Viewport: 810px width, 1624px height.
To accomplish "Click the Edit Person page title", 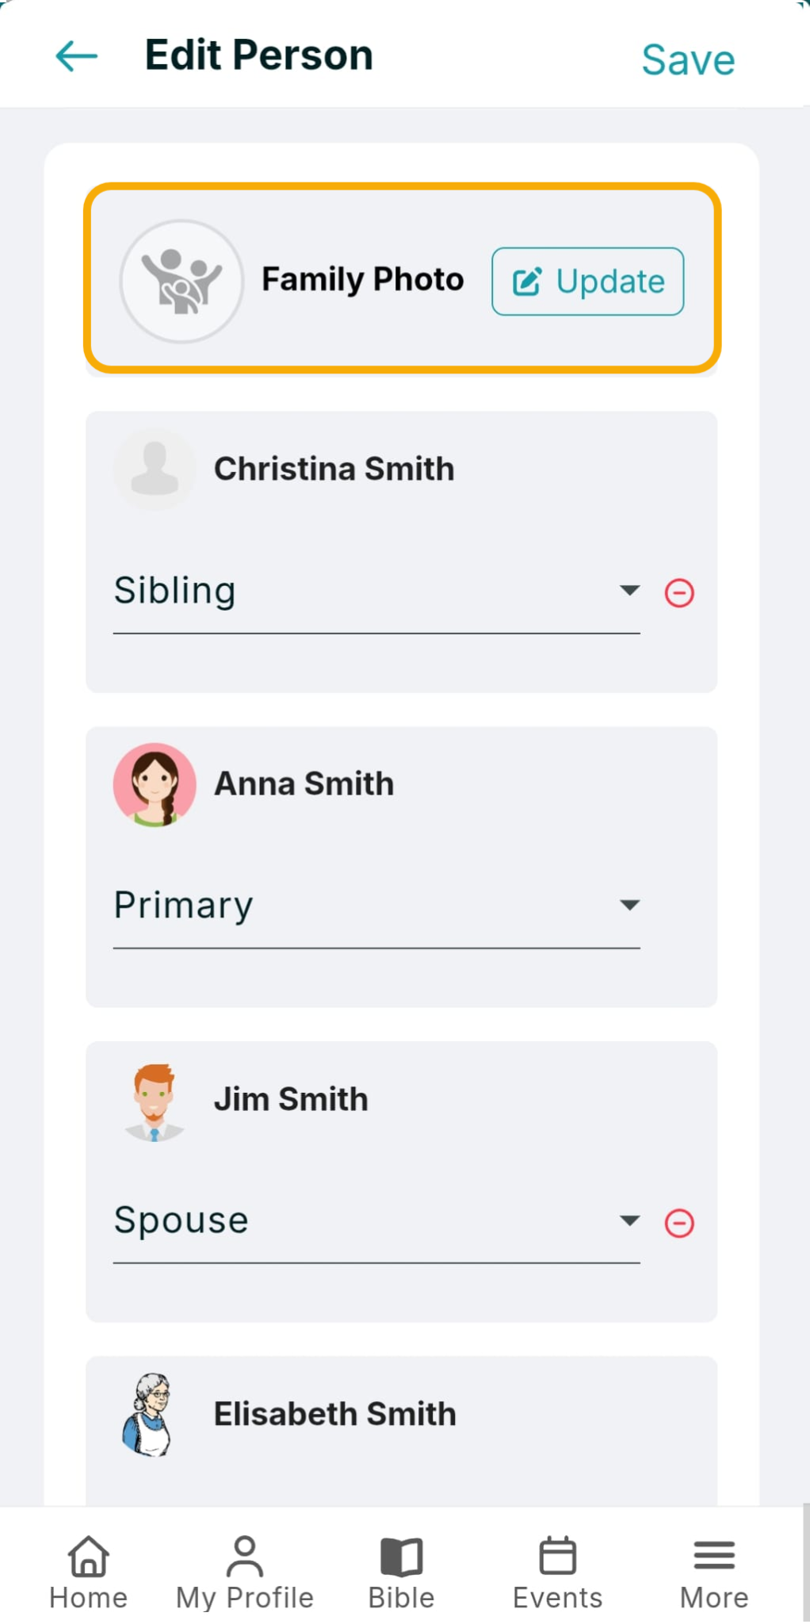I will [258, 56].
